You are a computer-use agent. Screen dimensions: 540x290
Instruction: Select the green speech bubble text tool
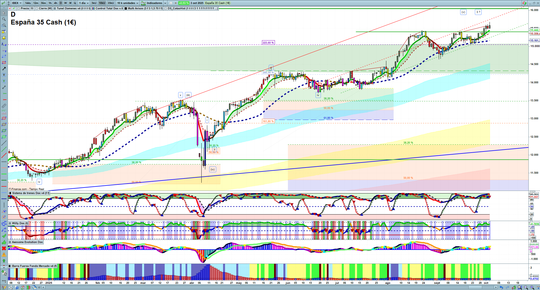4,81
